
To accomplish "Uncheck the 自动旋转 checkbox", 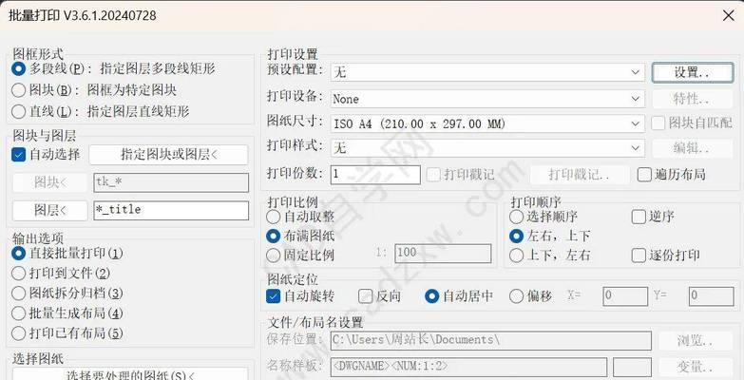I will pos(274,296).
